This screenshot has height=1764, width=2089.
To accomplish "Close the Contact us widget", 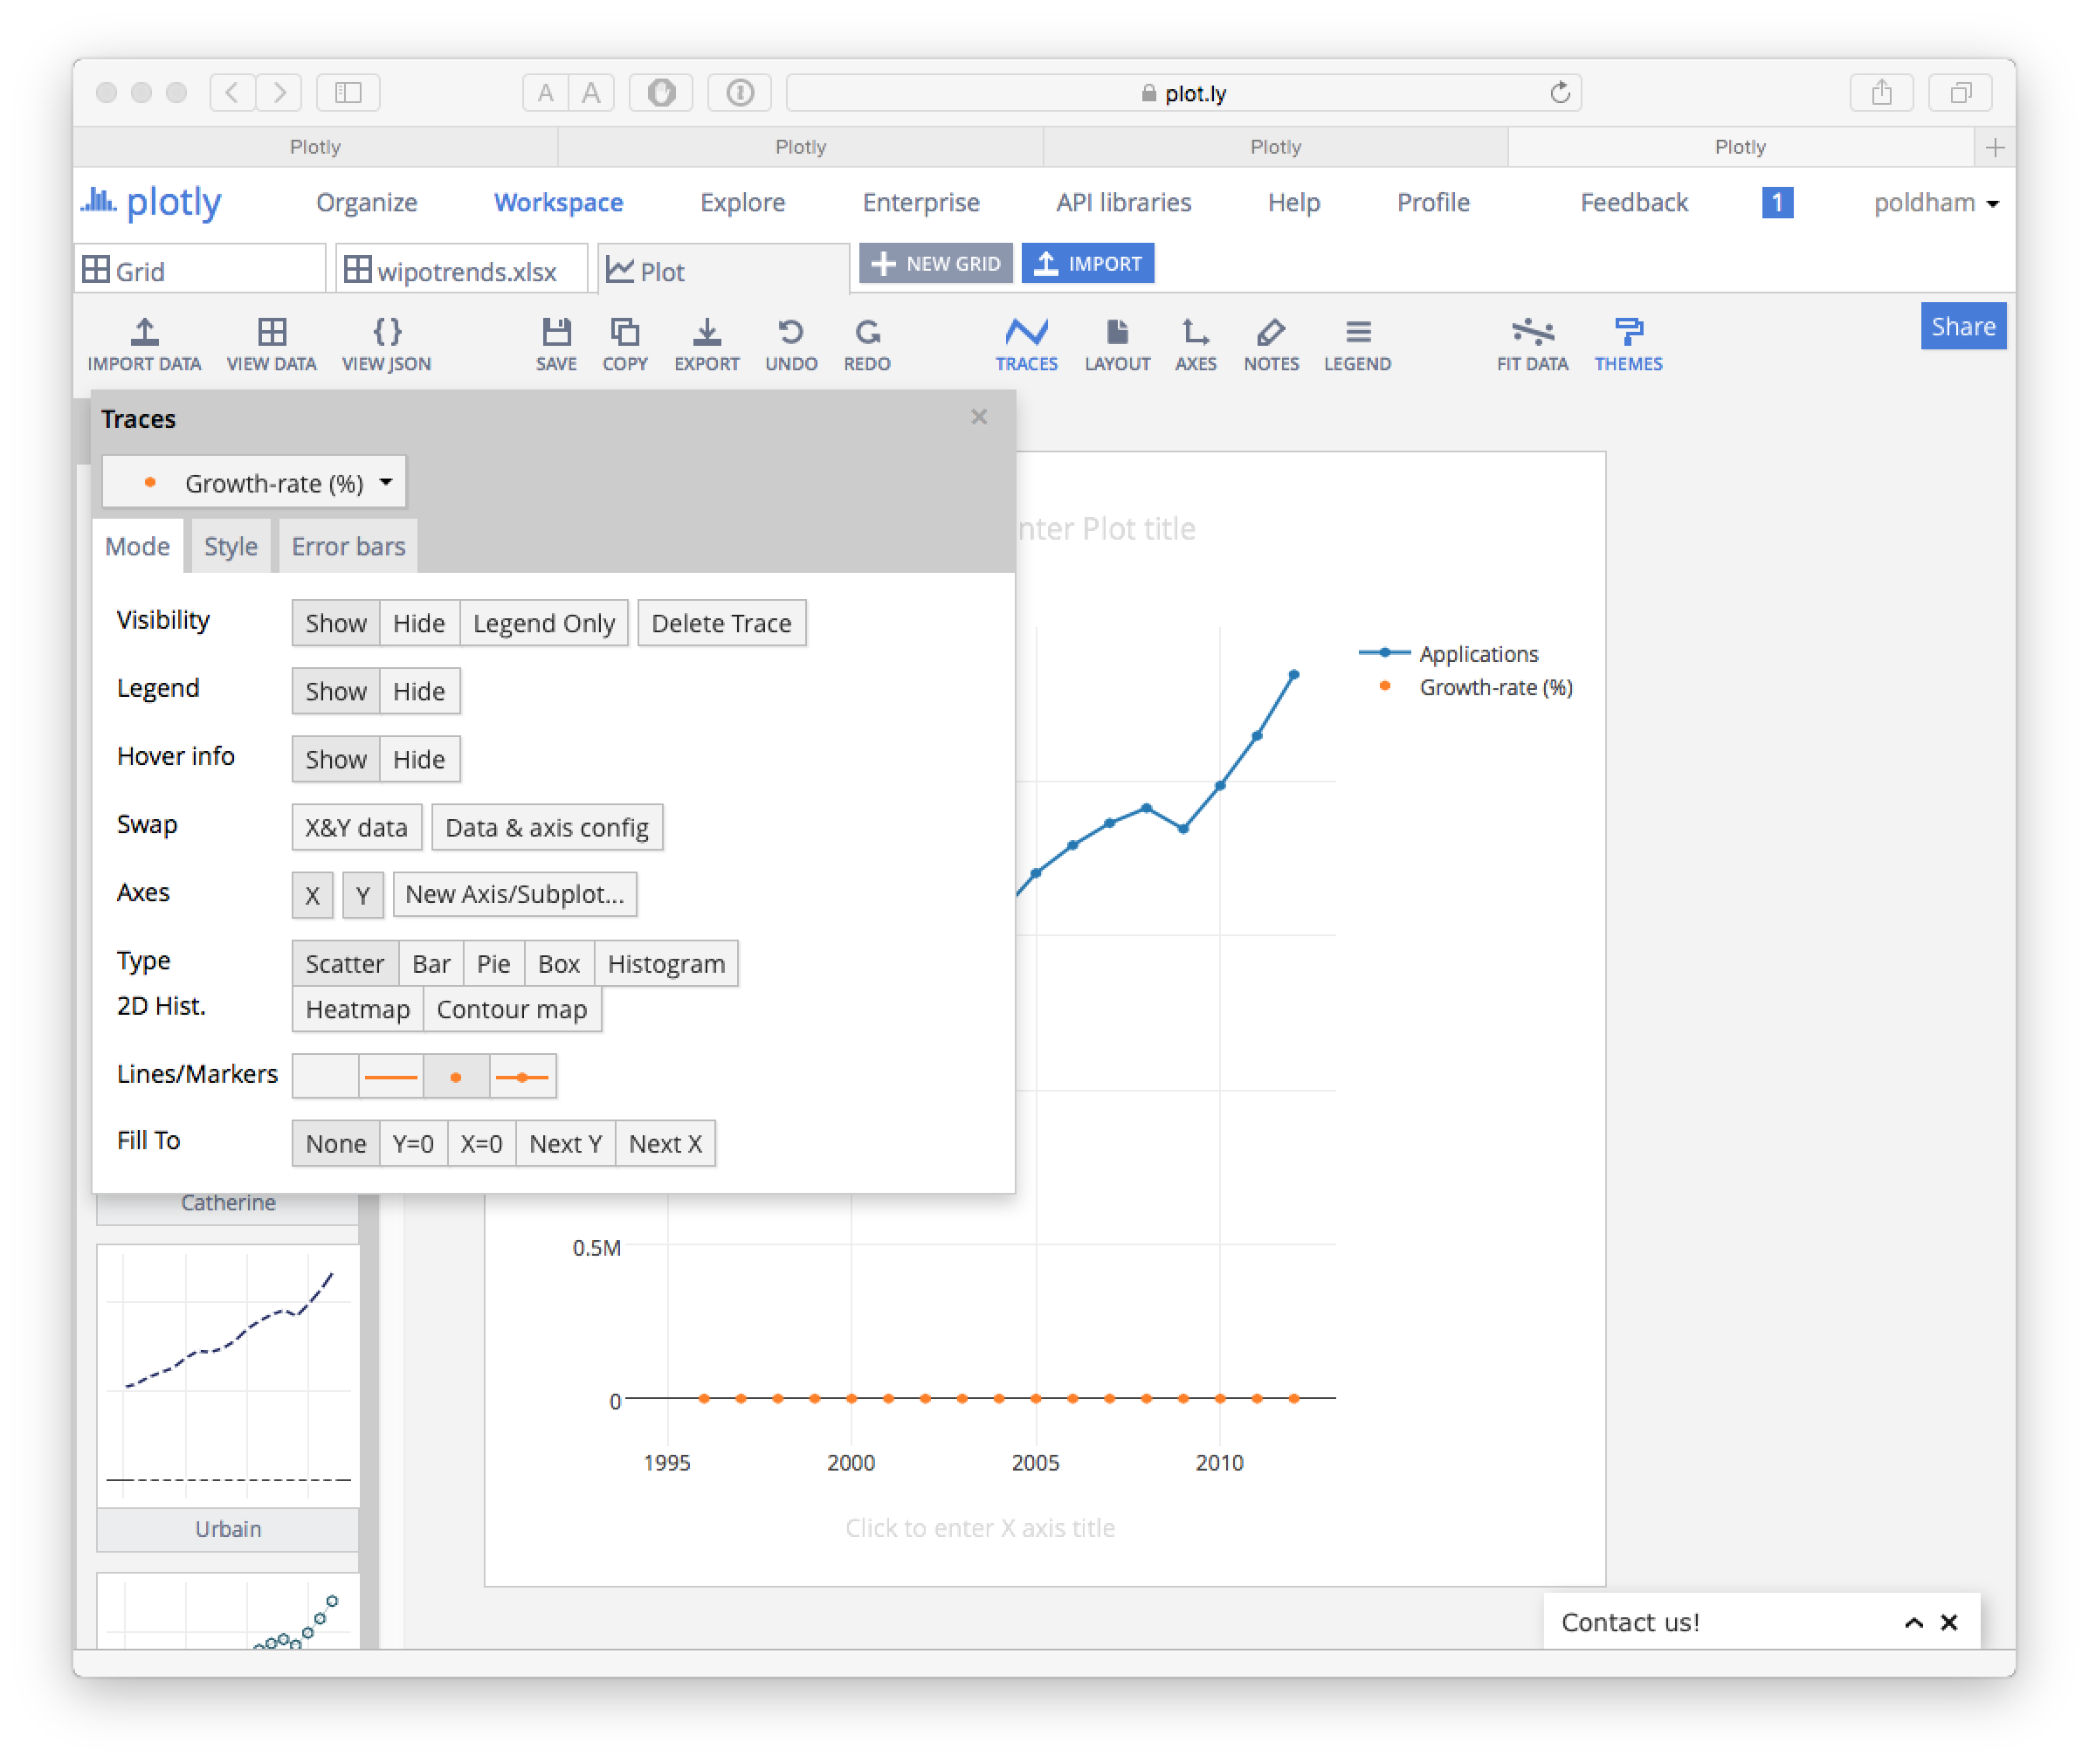I will (1948, 1622).
